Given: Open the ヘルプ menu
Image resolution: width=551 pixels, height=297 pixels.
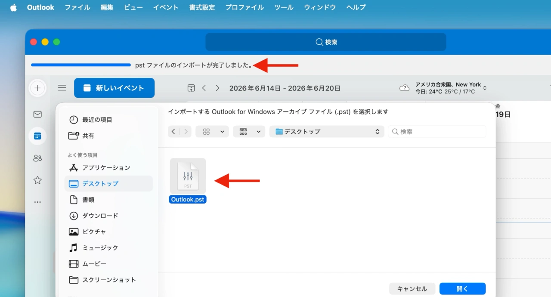Looking at the screenshot, I should point(356,7).
